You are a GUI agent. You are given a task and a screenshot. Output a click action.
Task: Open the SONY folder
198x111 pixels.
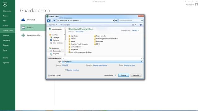[97, 44]
